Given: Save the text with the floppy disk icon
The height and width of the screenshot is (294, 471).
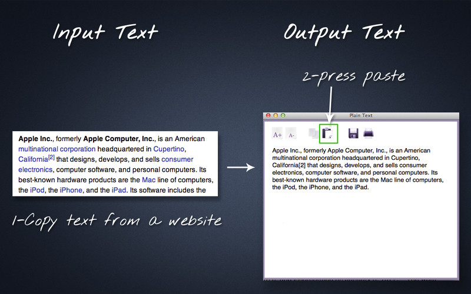Looking at the screenshot, I should 353,133.
